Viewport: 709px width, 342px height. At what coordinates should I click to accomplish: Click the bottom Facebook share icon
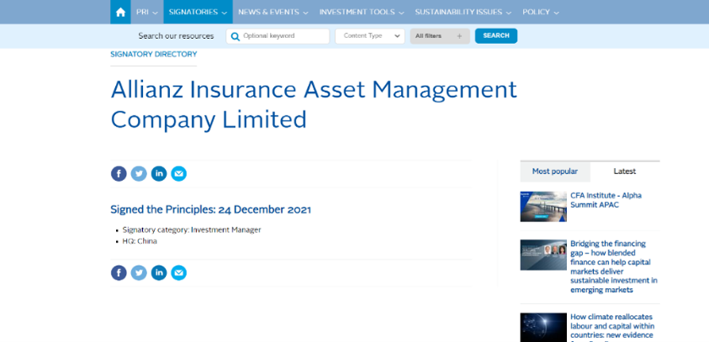click(x=118, y=273)
